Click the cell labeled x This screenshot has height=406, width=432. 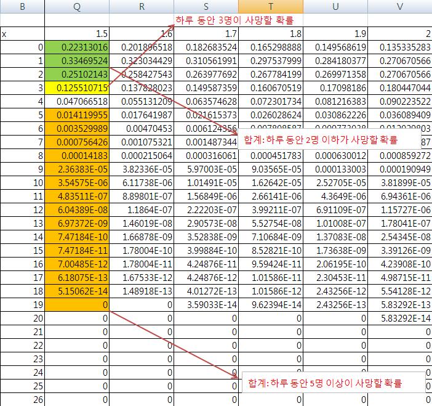tap(22, 34)
